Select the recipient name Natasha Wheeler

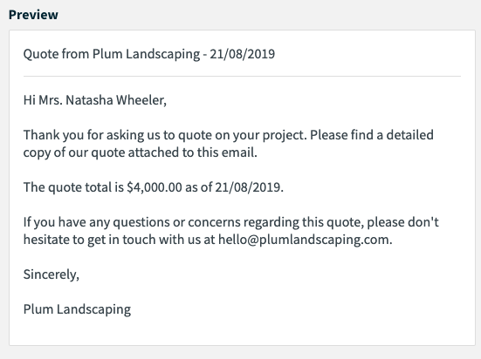tap(116, 100)
